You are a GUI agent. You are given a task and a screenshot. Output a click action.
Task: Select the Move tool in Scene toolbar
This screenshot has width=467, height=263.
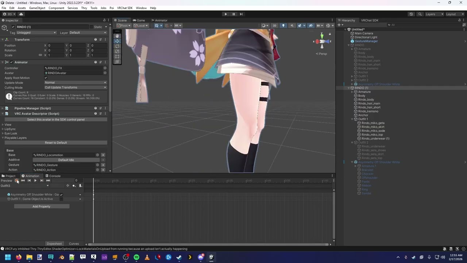[117, 41]
